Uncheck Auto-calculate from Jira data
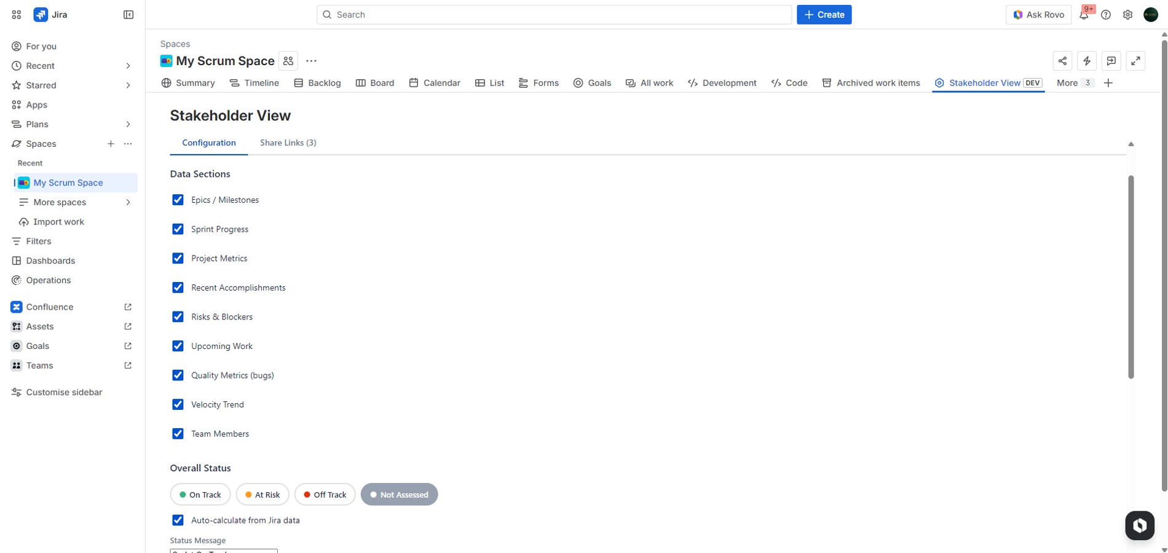 click(x=178, y=520)
